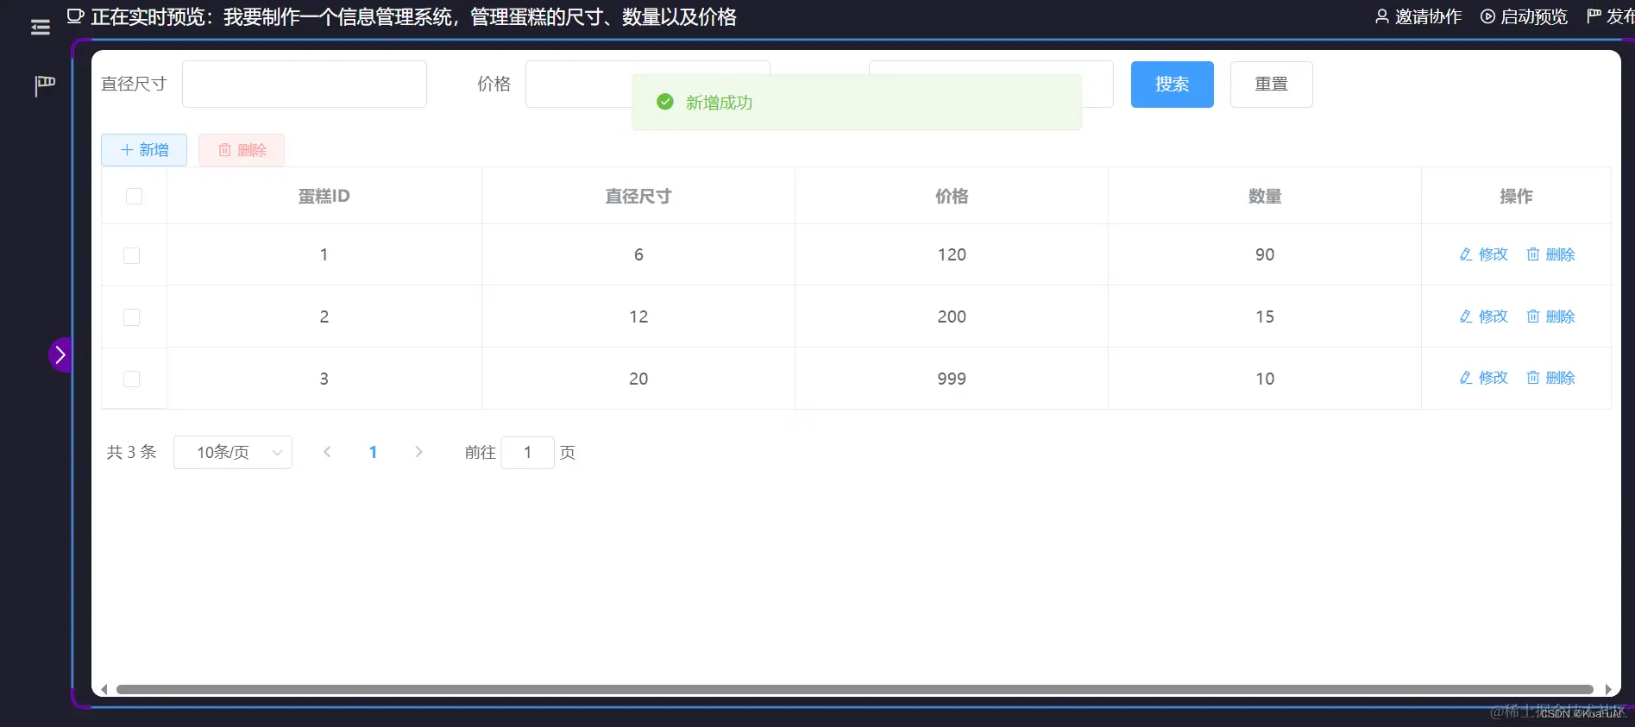This screenshot has width=1635, height=727.
Task: Toggle the select-all checkbox in header
Action: coord(134,196)
